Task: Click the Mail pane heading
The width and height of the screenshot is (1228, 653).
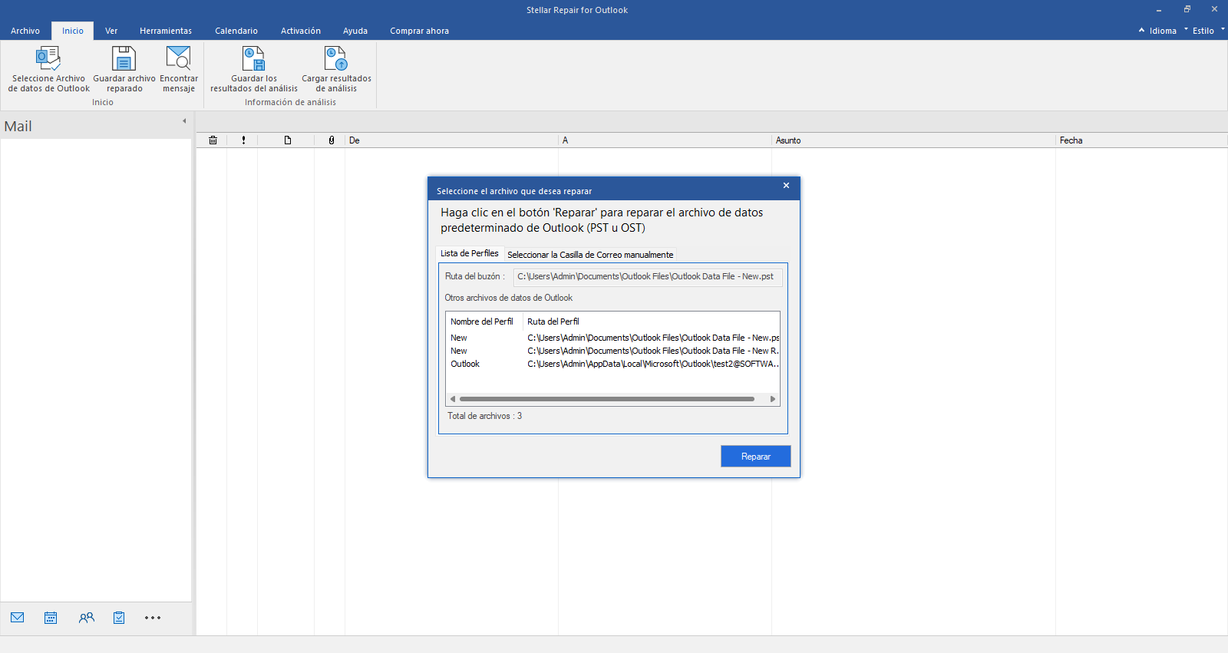Action: click(18, 127)
